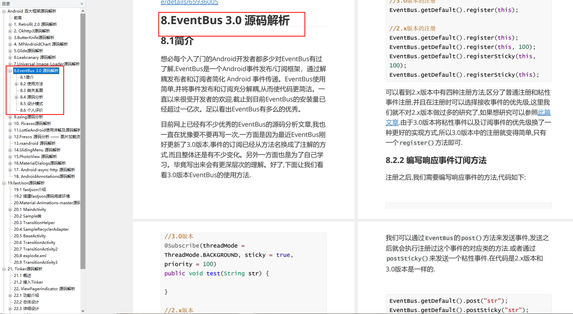Jump to bookmark 8.2 使用方法
This screenshot has height=314, width=573.
pyautogui.click(x=31, y=84)
